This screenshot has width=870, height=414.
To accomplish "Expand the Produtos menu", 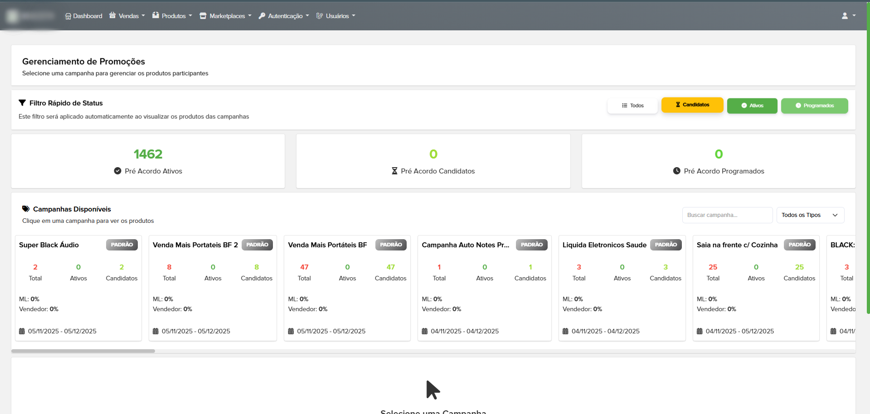I will tap(172, 16).
